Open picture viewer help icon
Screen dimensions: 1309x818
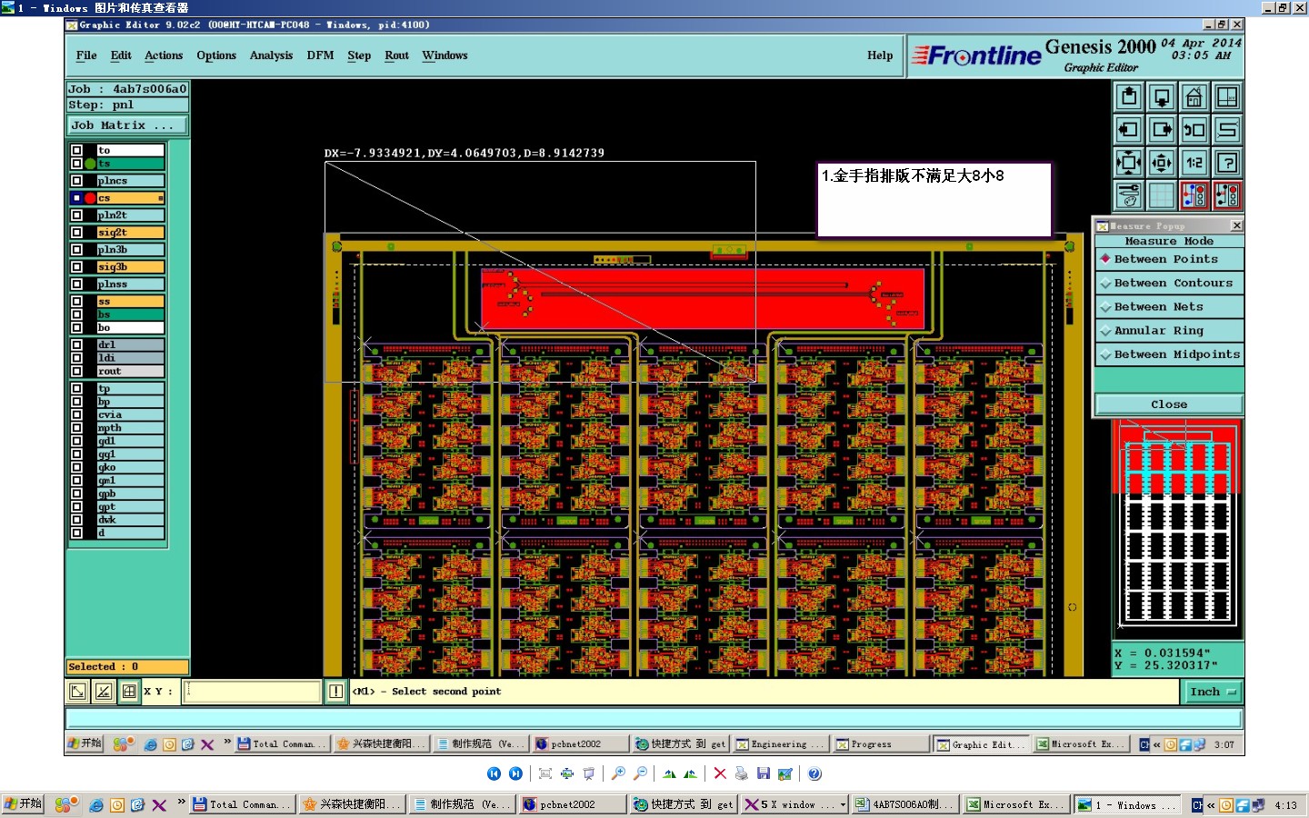[814, 773]
